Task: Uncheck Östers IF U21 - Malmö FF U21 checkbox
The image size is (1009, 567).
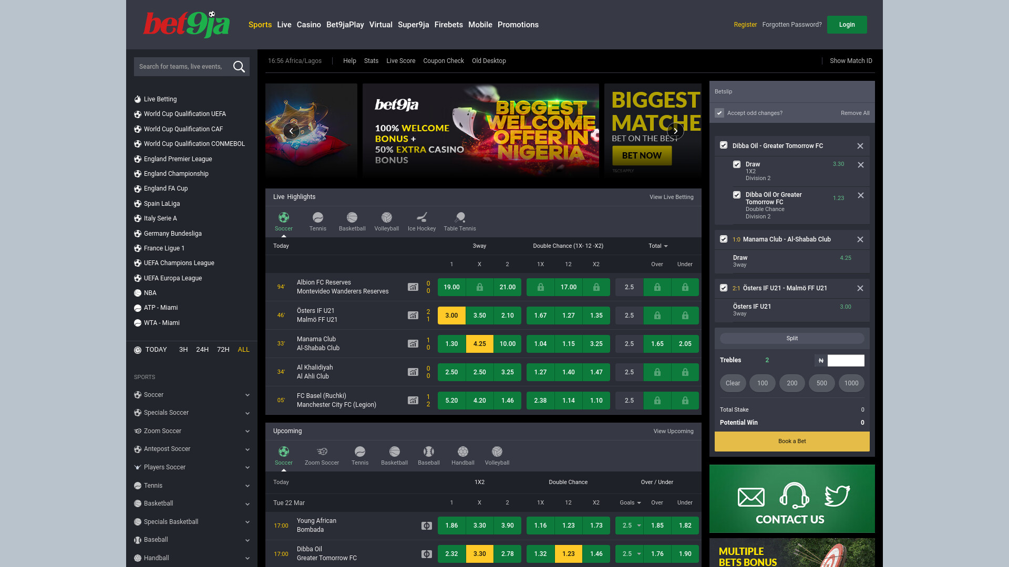Action: pos(724,288)
